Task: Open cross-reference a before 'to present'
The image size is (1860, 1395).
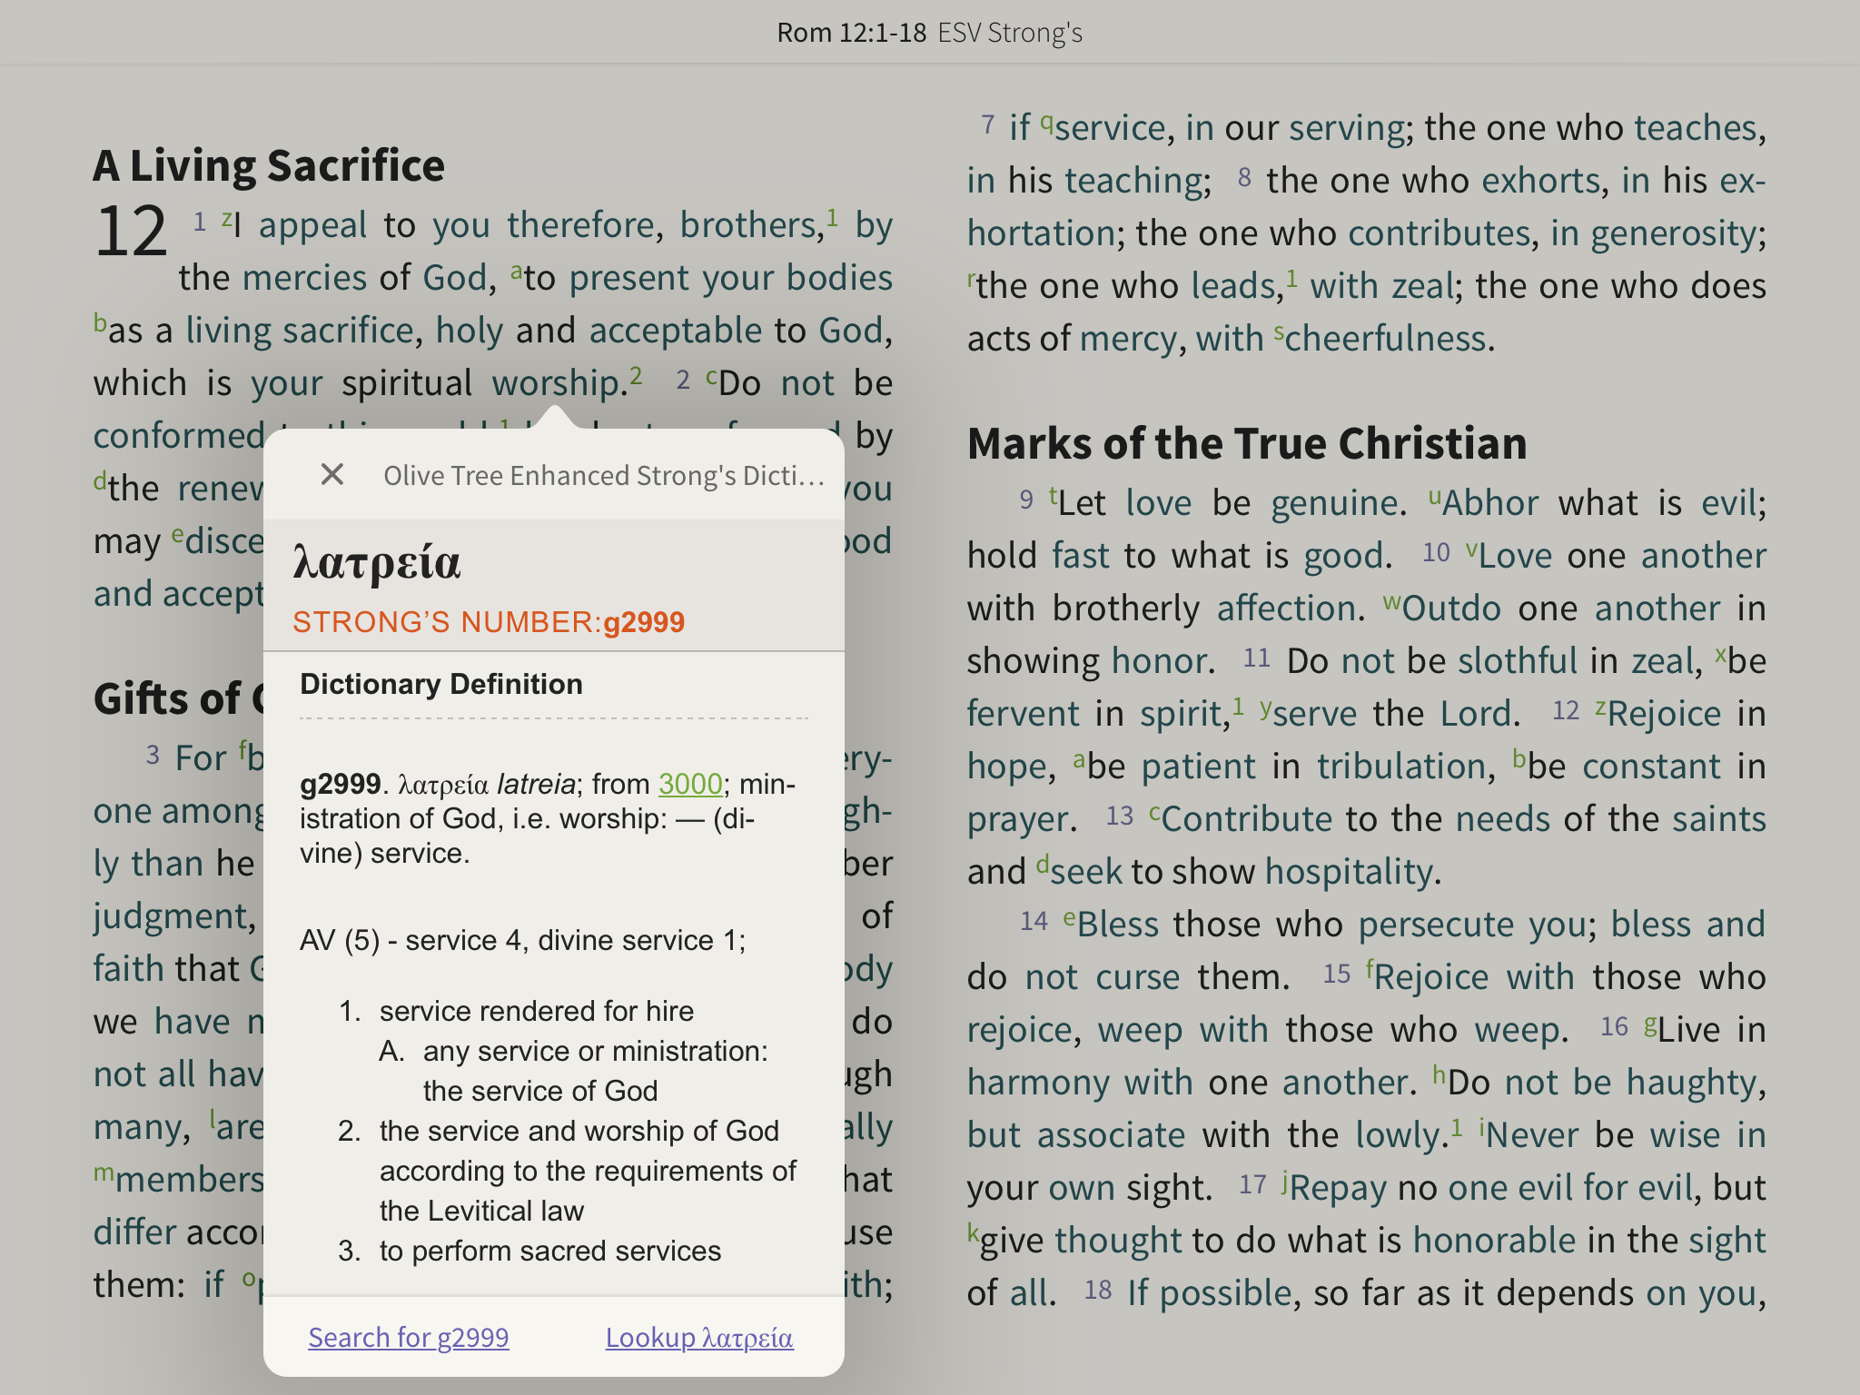Action: 517,270
